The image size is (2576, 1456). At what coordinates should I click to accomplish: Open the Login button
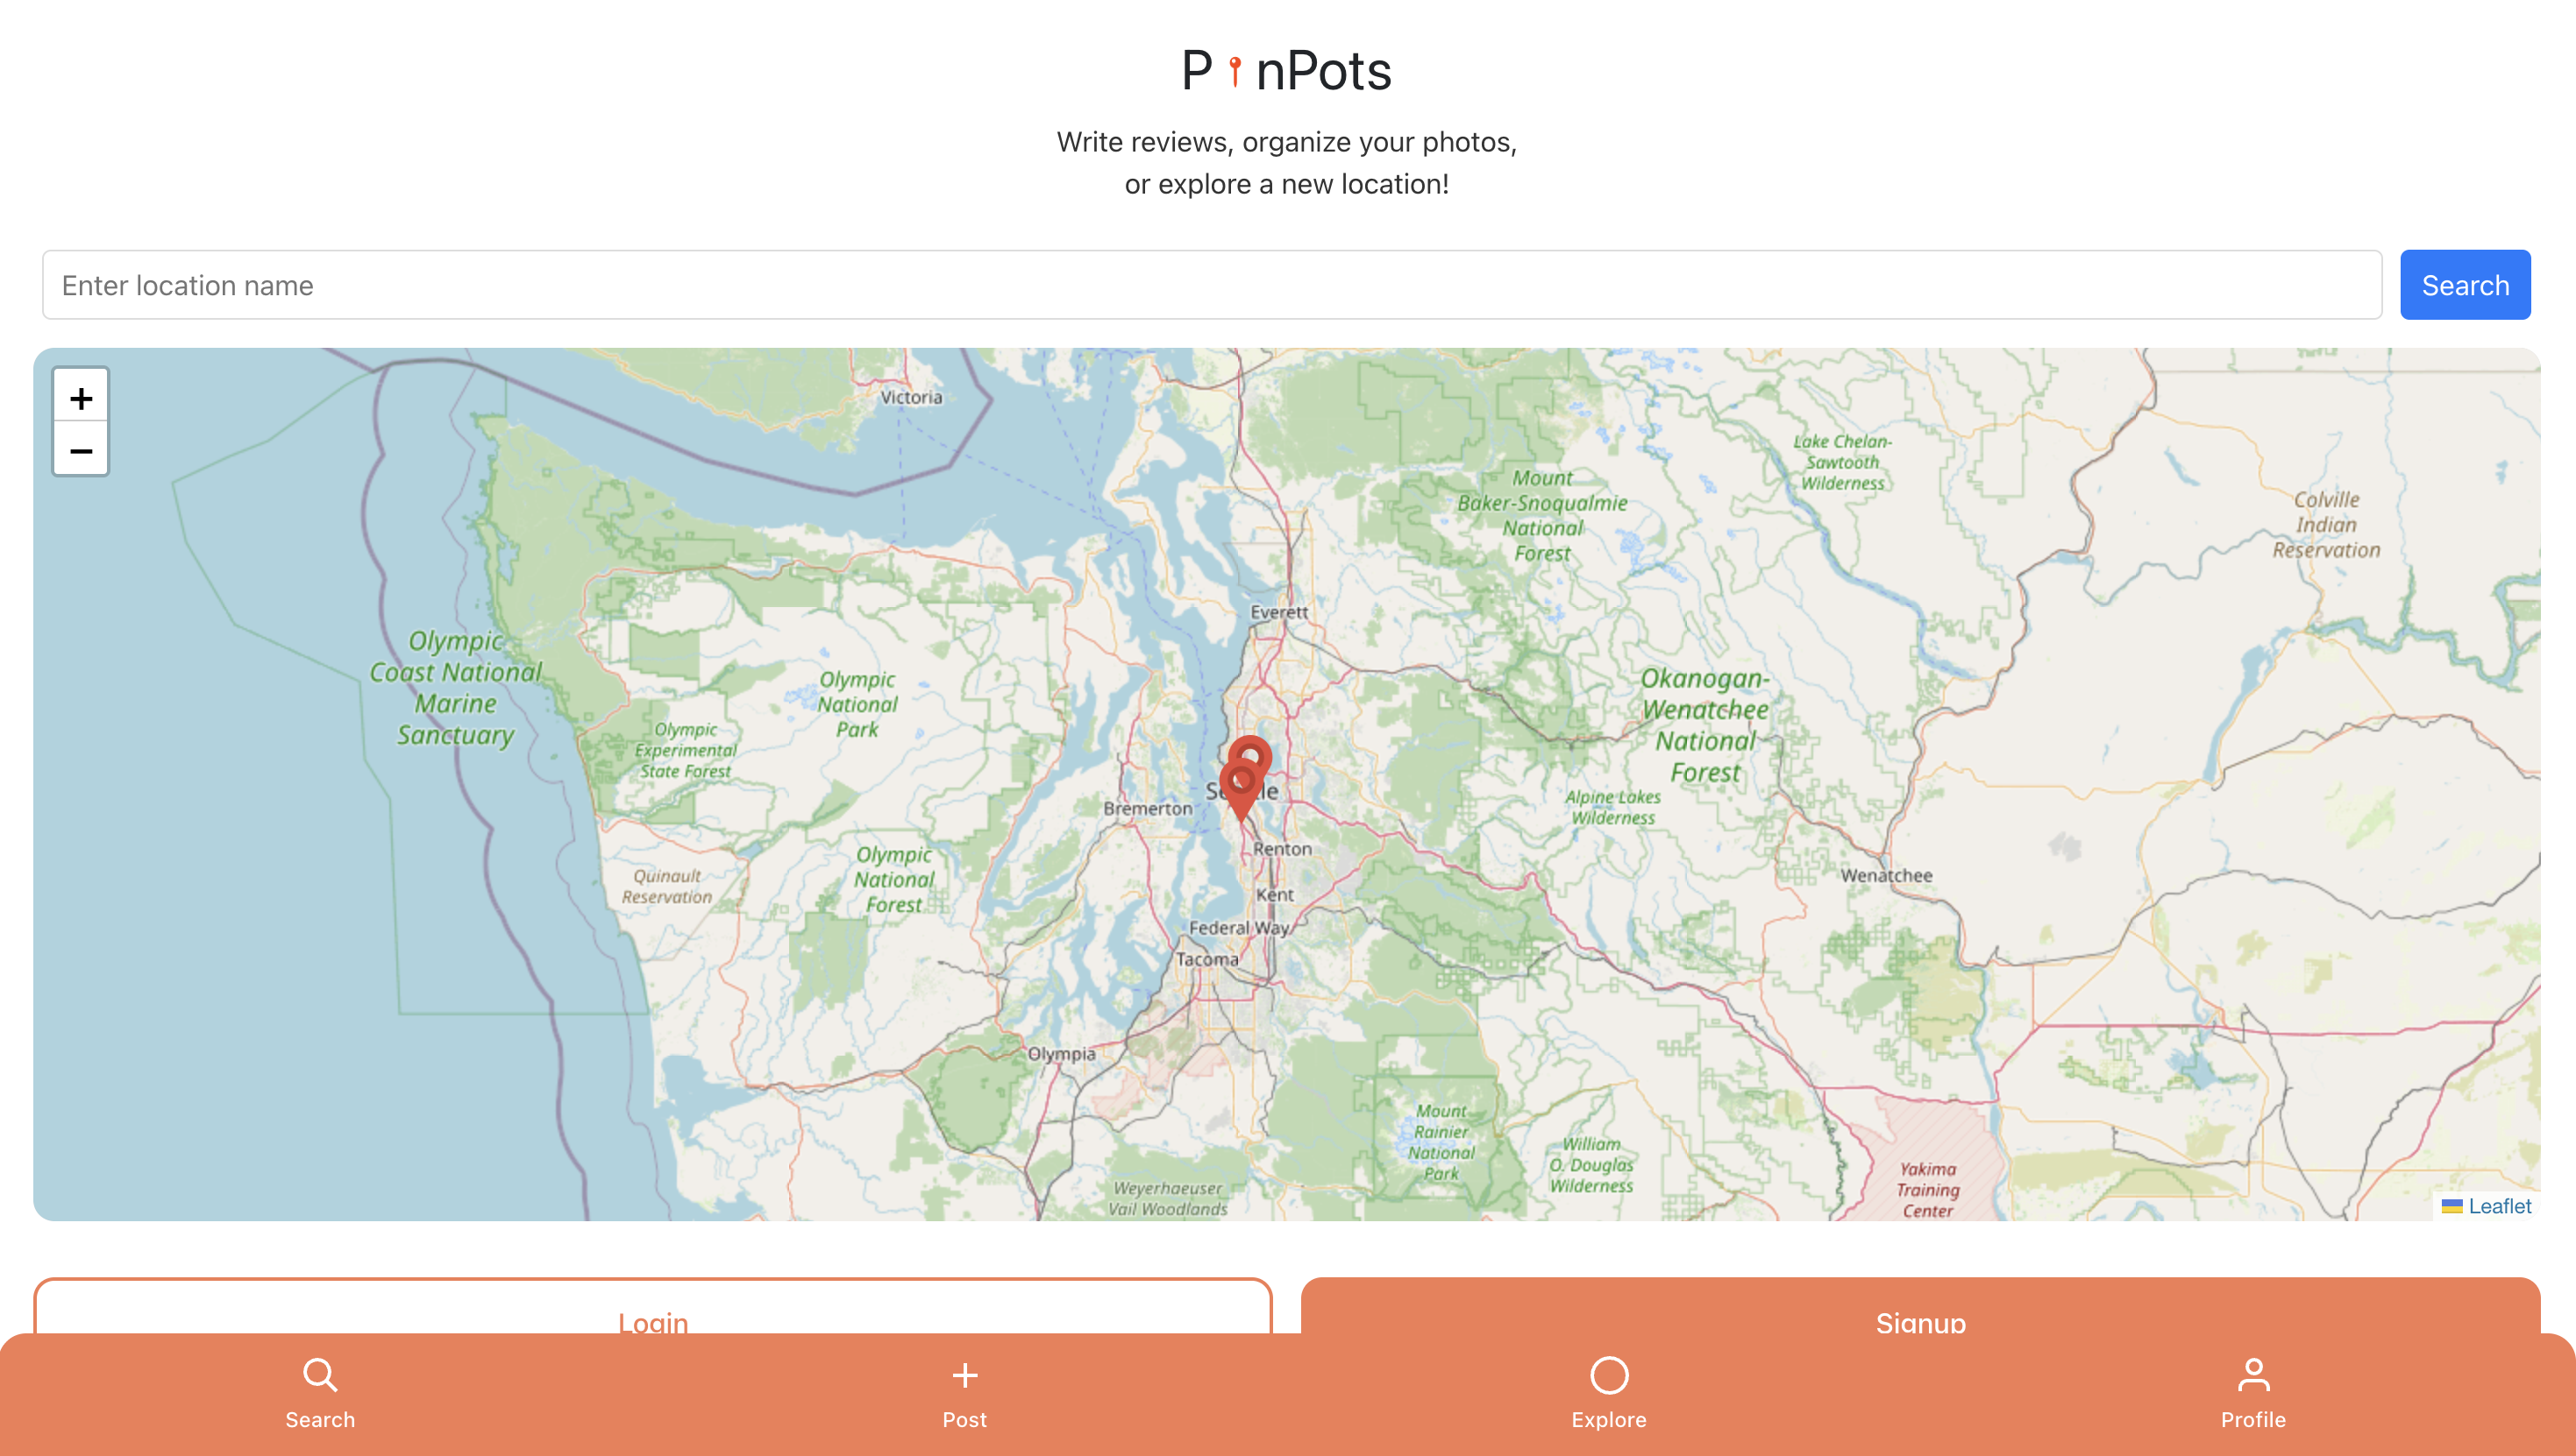[x=652, y=1306]
